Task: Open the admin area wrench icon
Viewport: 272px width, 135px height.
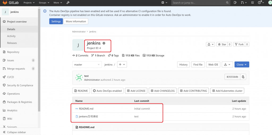Action: click(68, 3)
